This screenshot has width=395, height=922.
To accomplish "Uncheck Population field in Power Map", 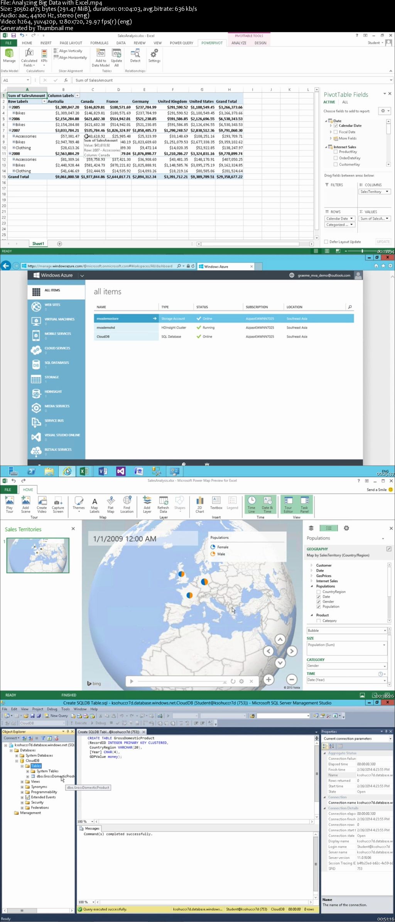I will pyautogui.click(x=319, y=606).
